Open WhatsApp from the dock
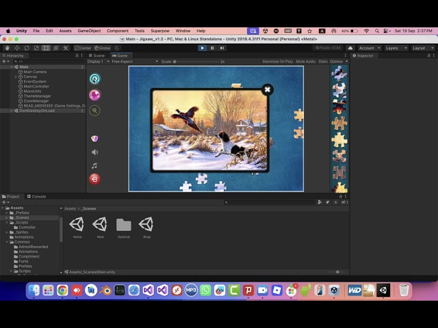The image size is (438, 328). pyautogui.click(x=205, y=290)
